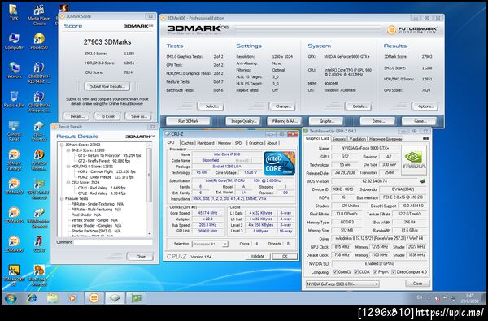Click the Options button under Results
488x321 pixels.
[425, 106]
